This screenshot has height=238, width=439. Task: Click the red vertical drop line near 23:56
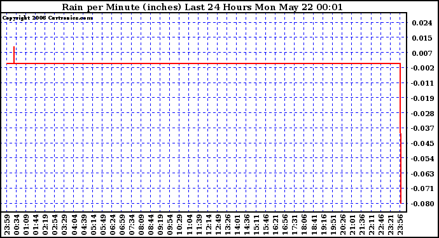(x=401, y=133)
